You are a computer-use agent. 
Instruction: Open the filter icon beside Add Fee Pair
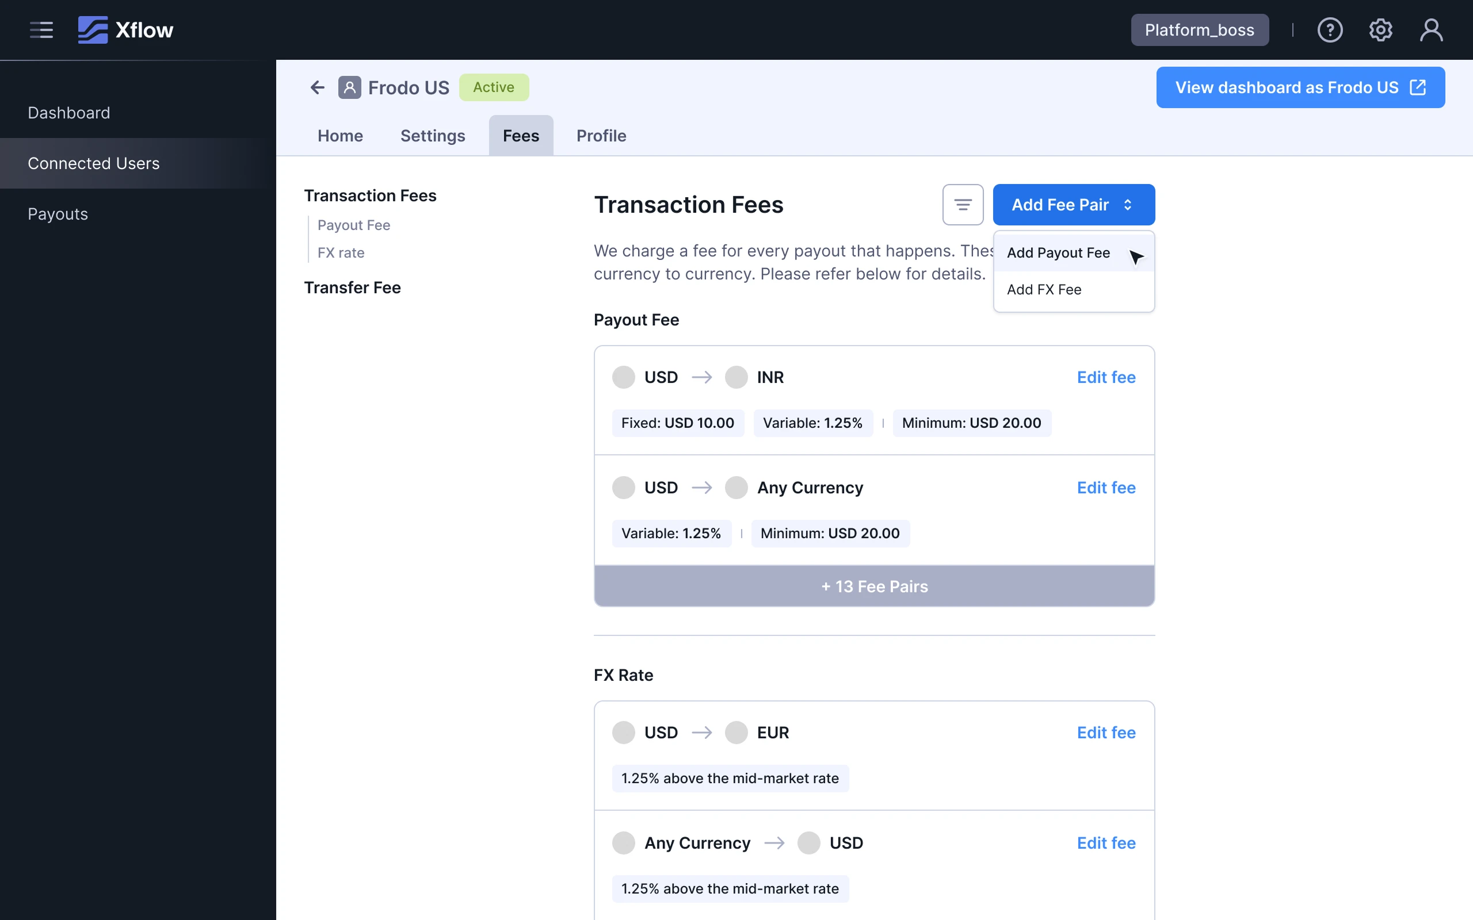pyautogui.click(x=962, y=205)
